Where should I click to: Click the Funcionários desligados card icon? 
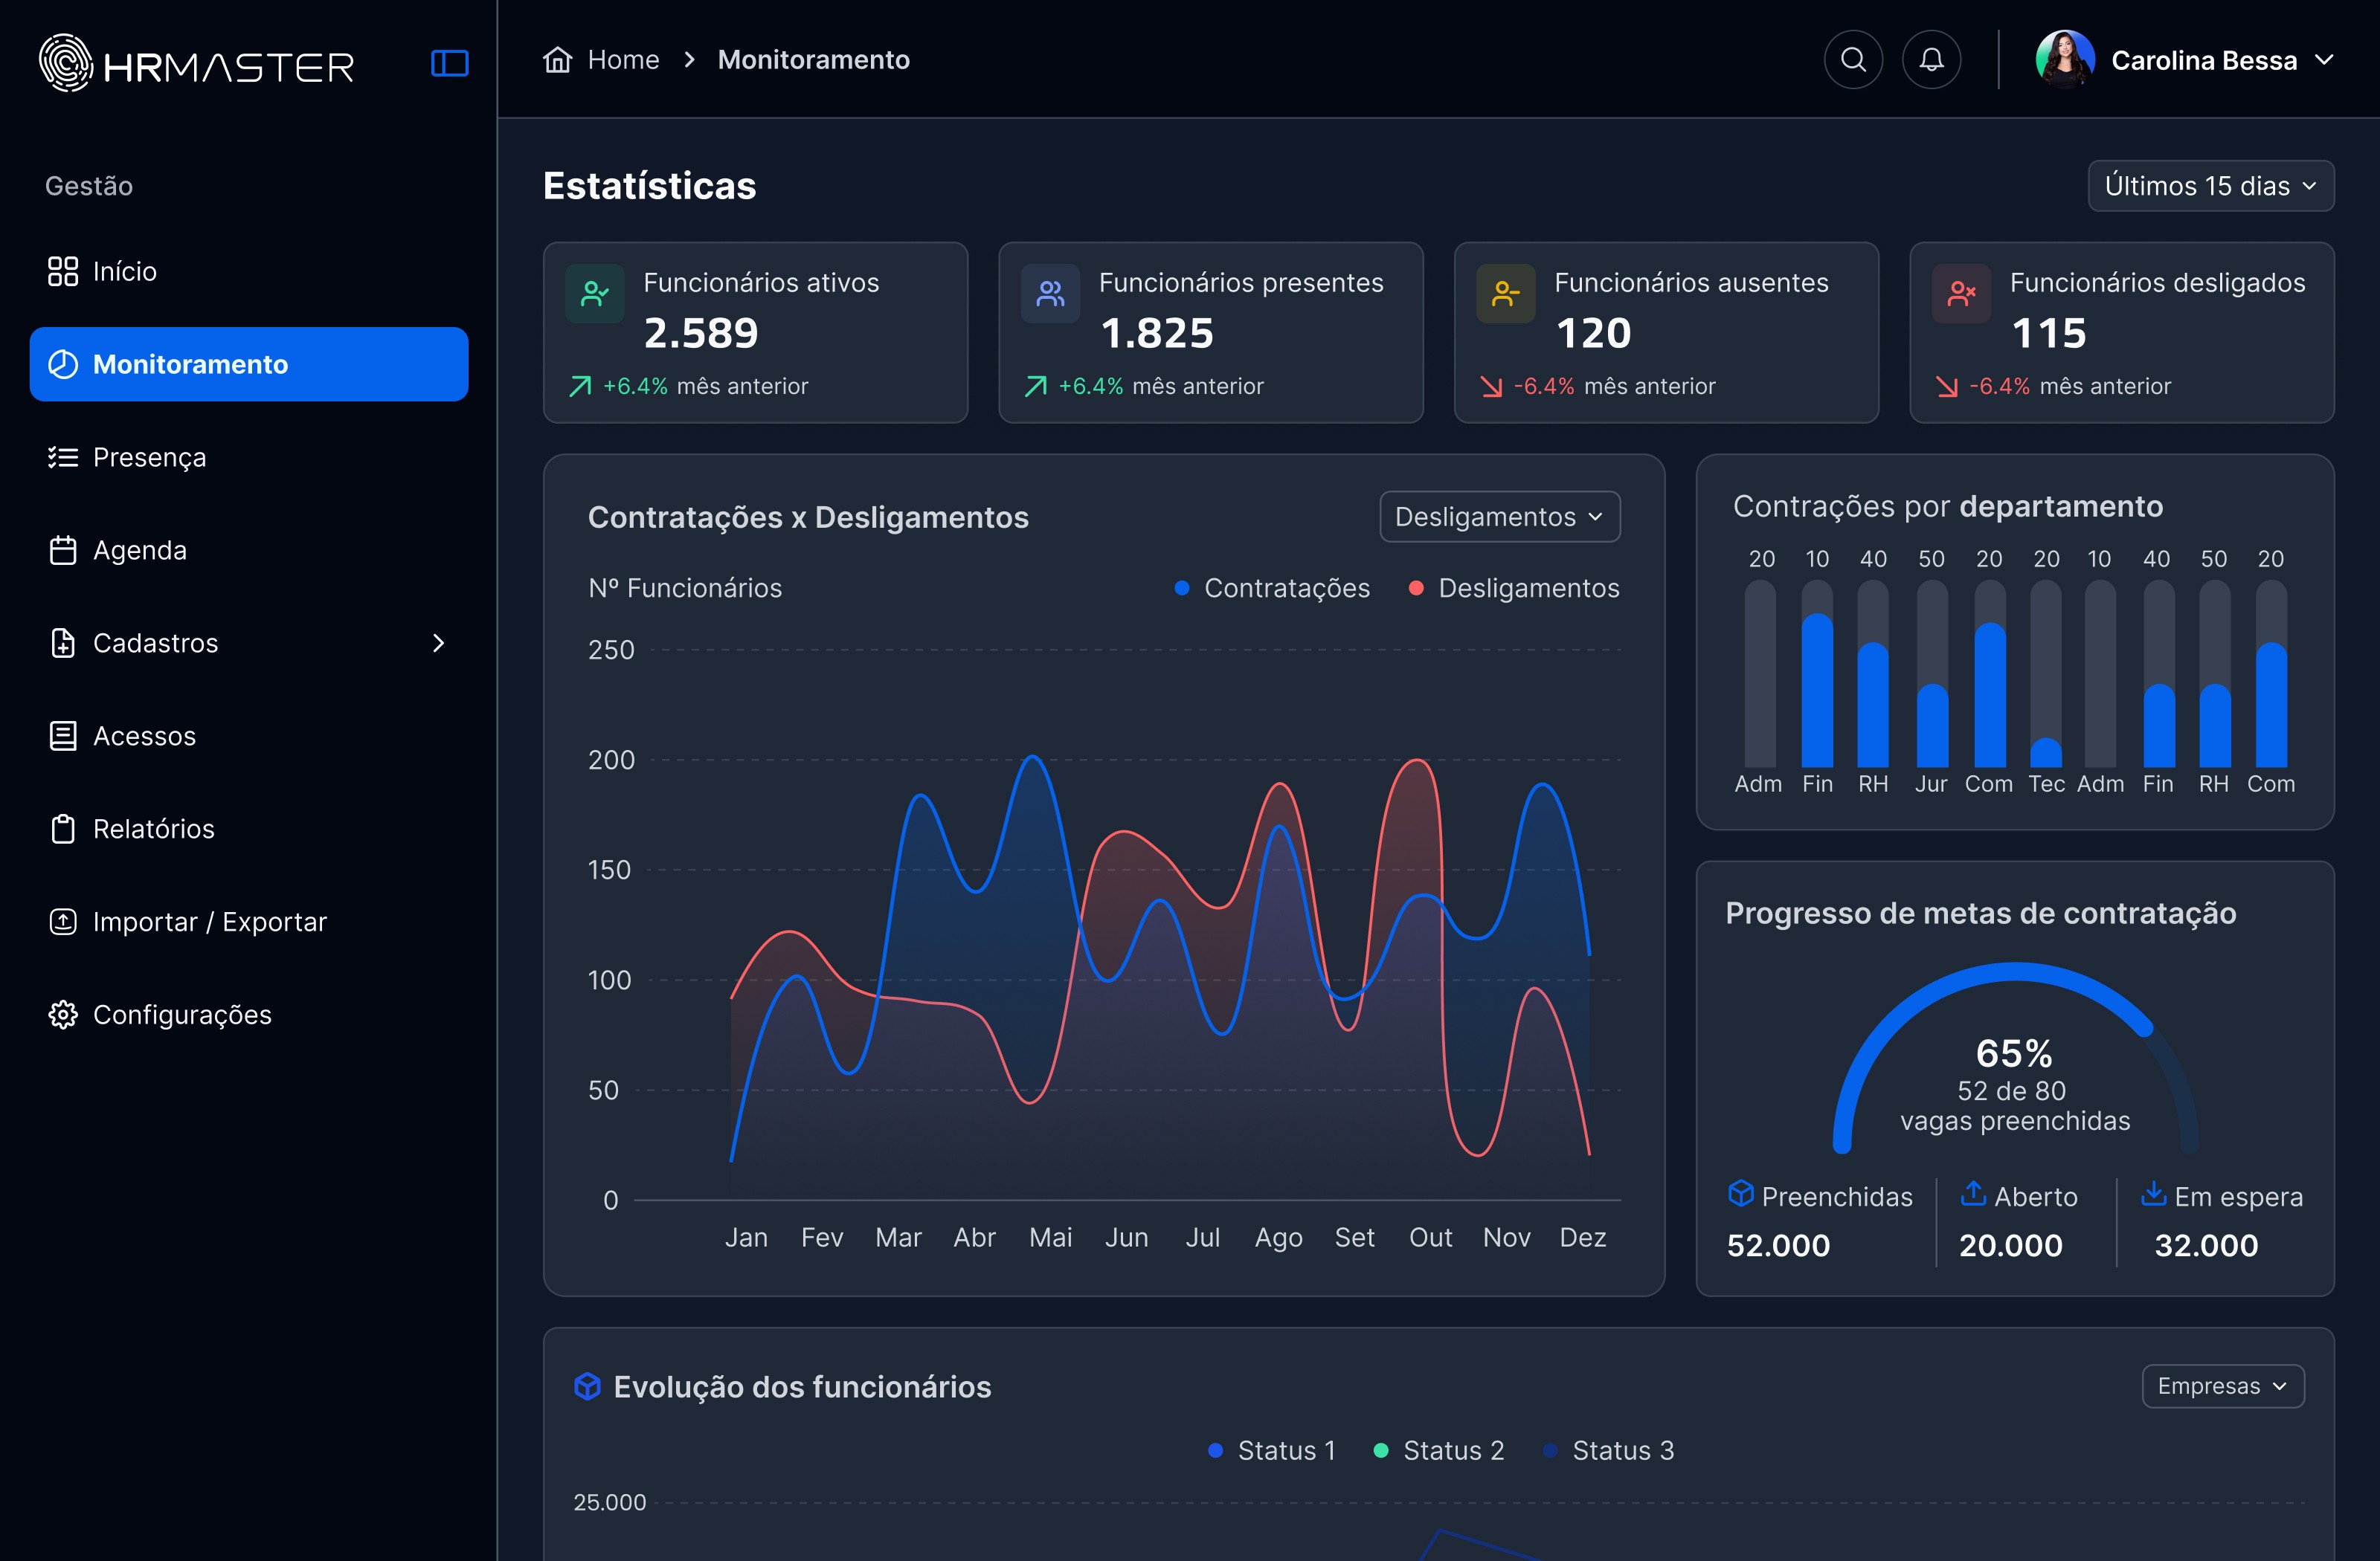coord(1961,293)
